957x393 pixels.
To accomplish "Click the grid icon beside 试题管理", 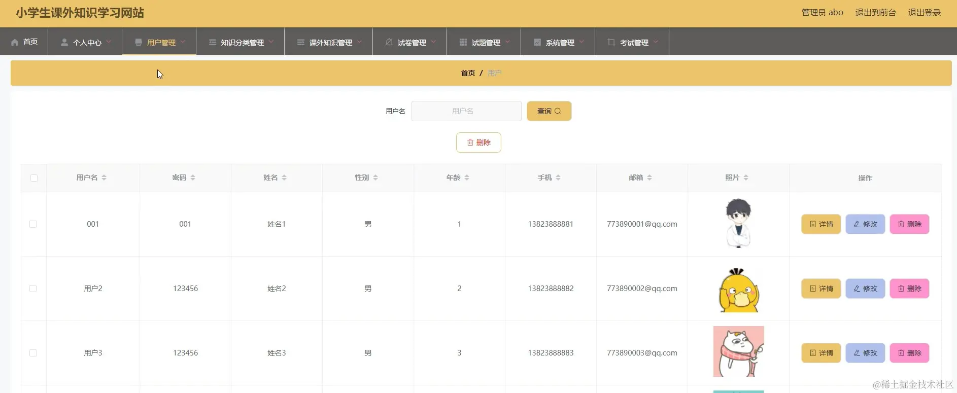I will pos(463,42).
